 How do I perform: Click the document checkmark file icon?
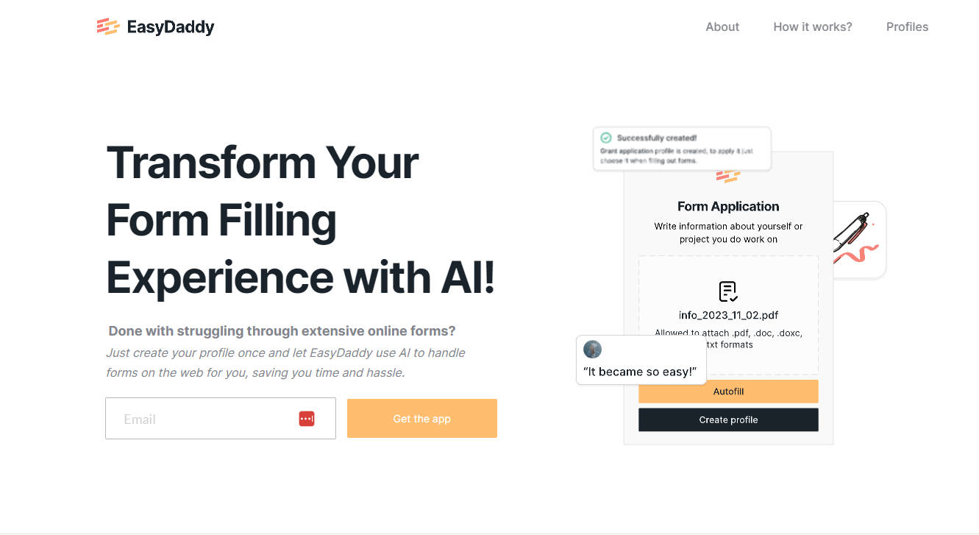(727, 291)
